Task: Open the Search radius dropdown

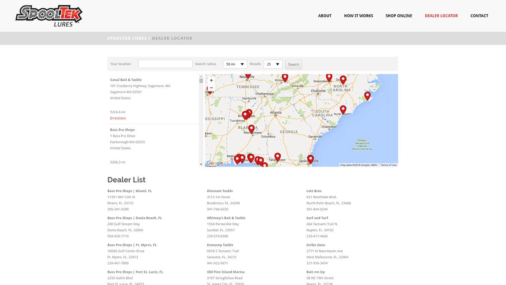Action: click(235, 64)
